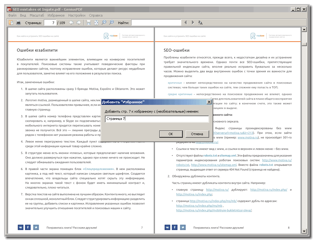Click the «Спецпредложения» highlighted text

click(x=99, y=169)
